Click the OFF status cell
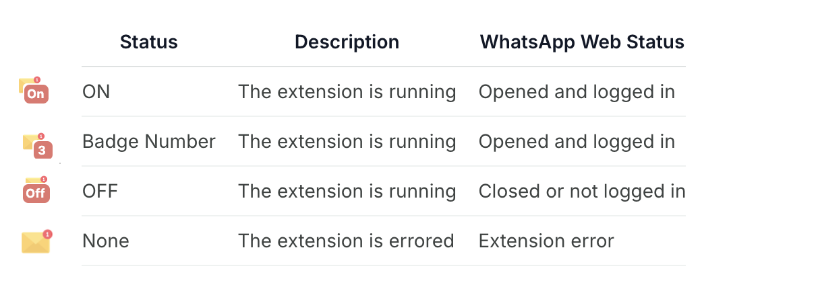 (100, 191)
